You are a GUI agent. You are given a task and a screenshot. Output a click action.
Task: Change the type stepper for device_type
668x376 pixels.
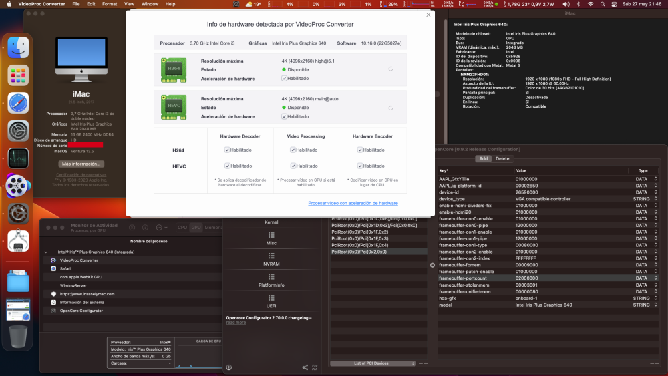point(656,199)
